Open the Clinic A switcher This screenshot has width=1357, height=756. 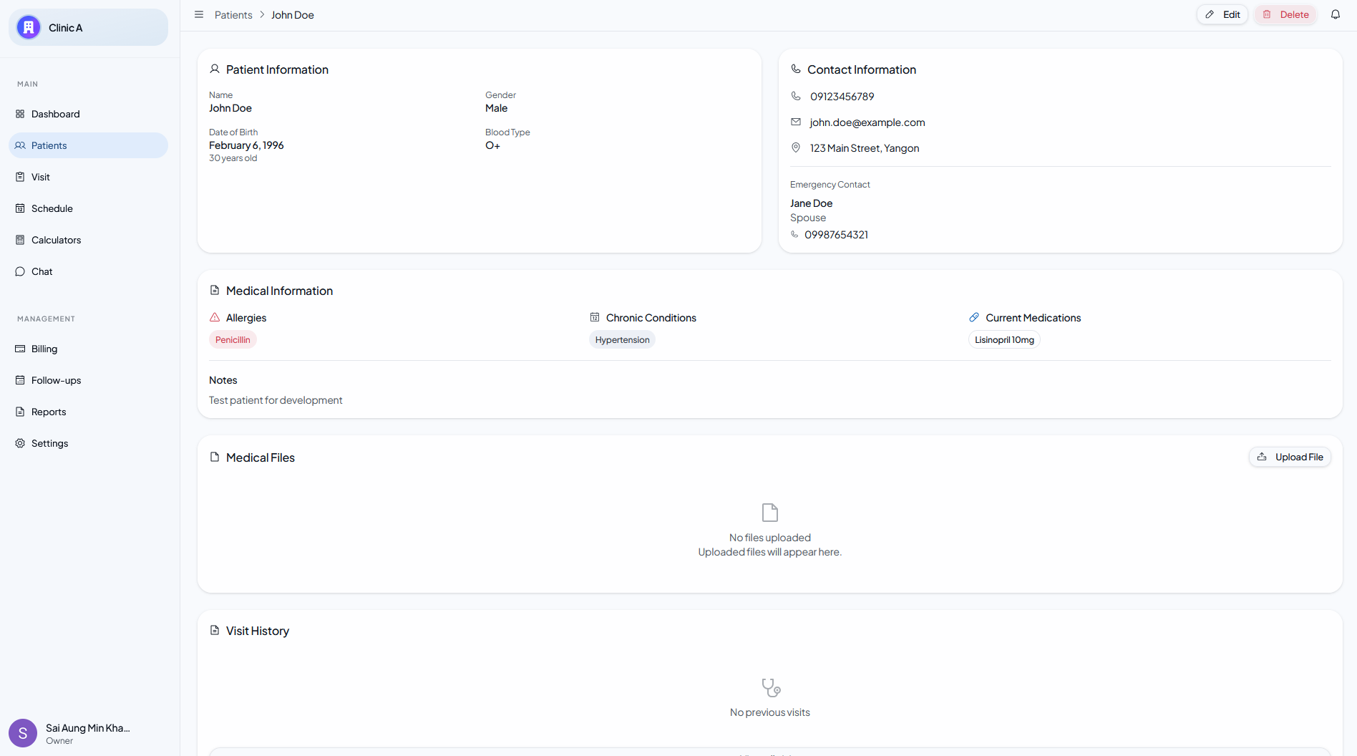pyautogui.click(x=89, y=27)
